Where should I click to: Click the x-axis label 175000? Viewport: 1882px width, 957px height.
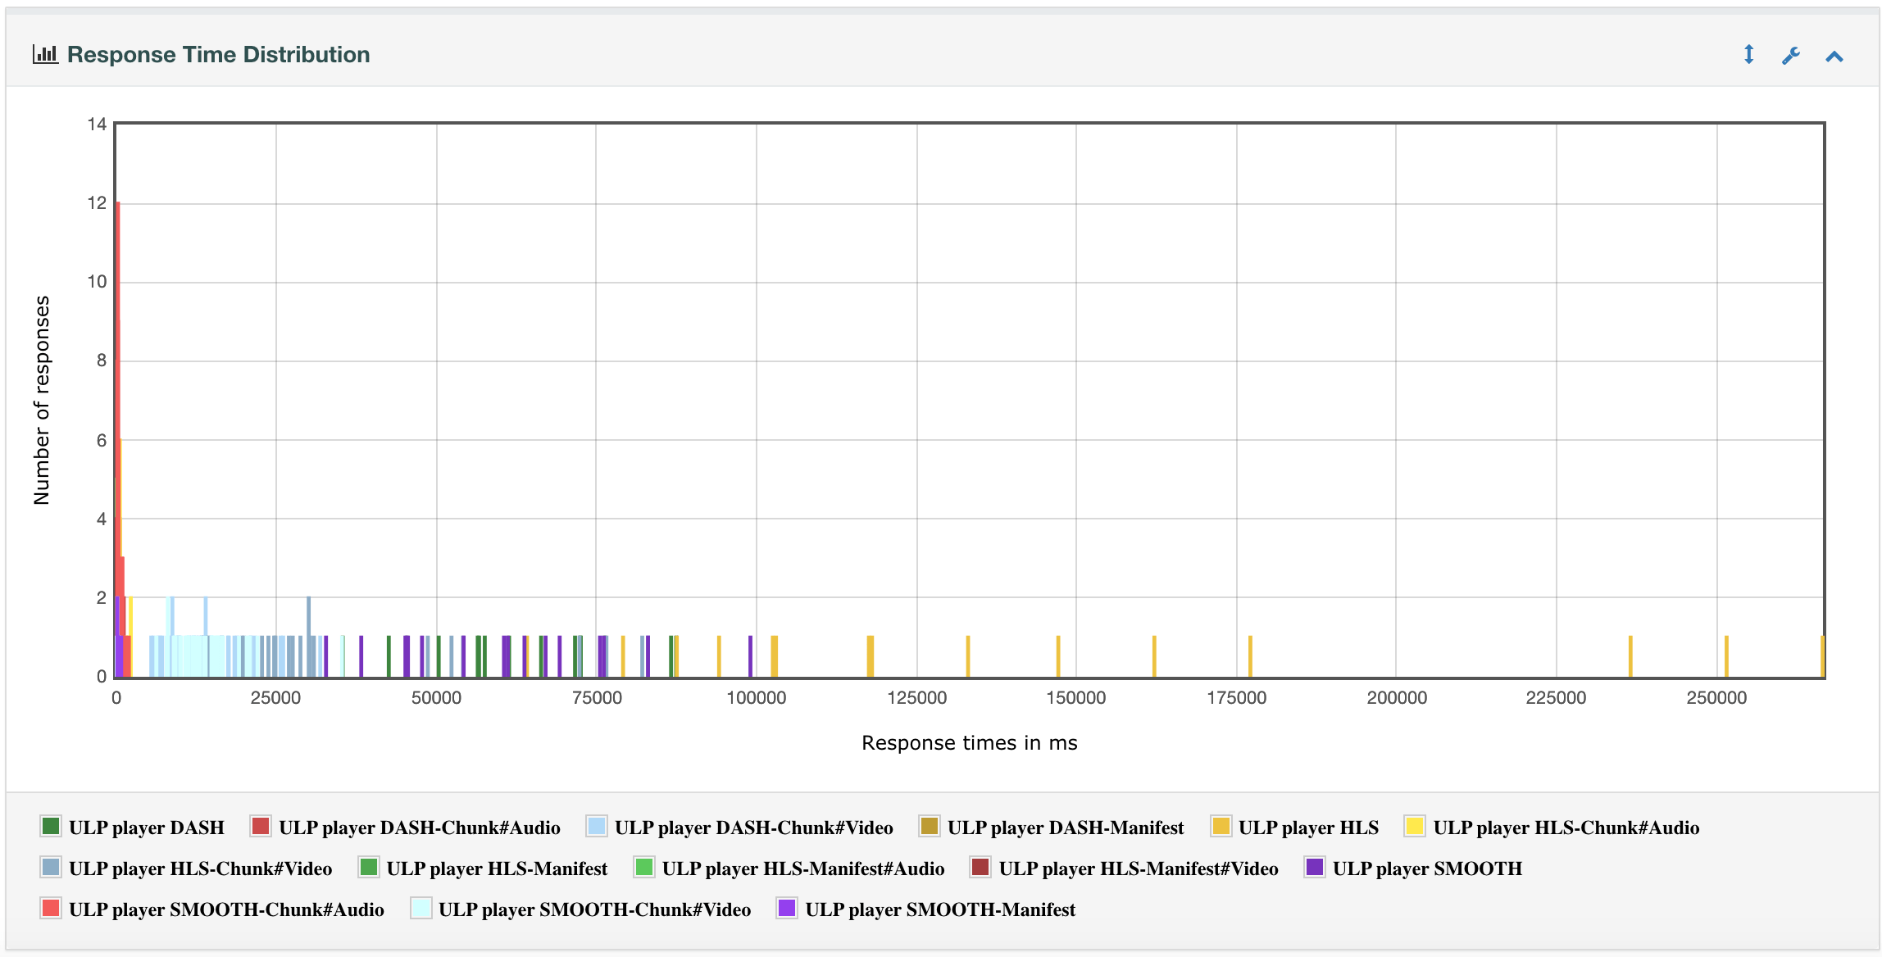1236,698
